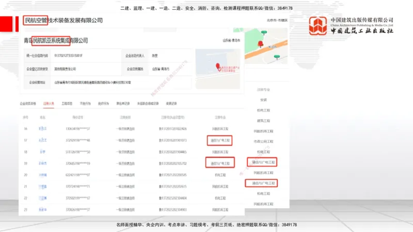This screenshot has width=413, height=232.
Task: Click ID number 130634198******37
Action: 78,129
